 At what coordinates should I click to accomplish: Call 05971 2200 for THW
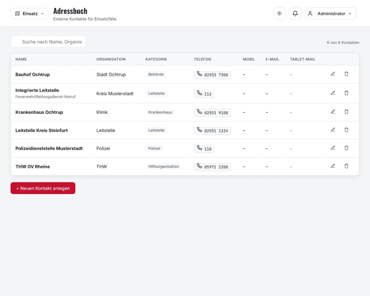(212, 167)
